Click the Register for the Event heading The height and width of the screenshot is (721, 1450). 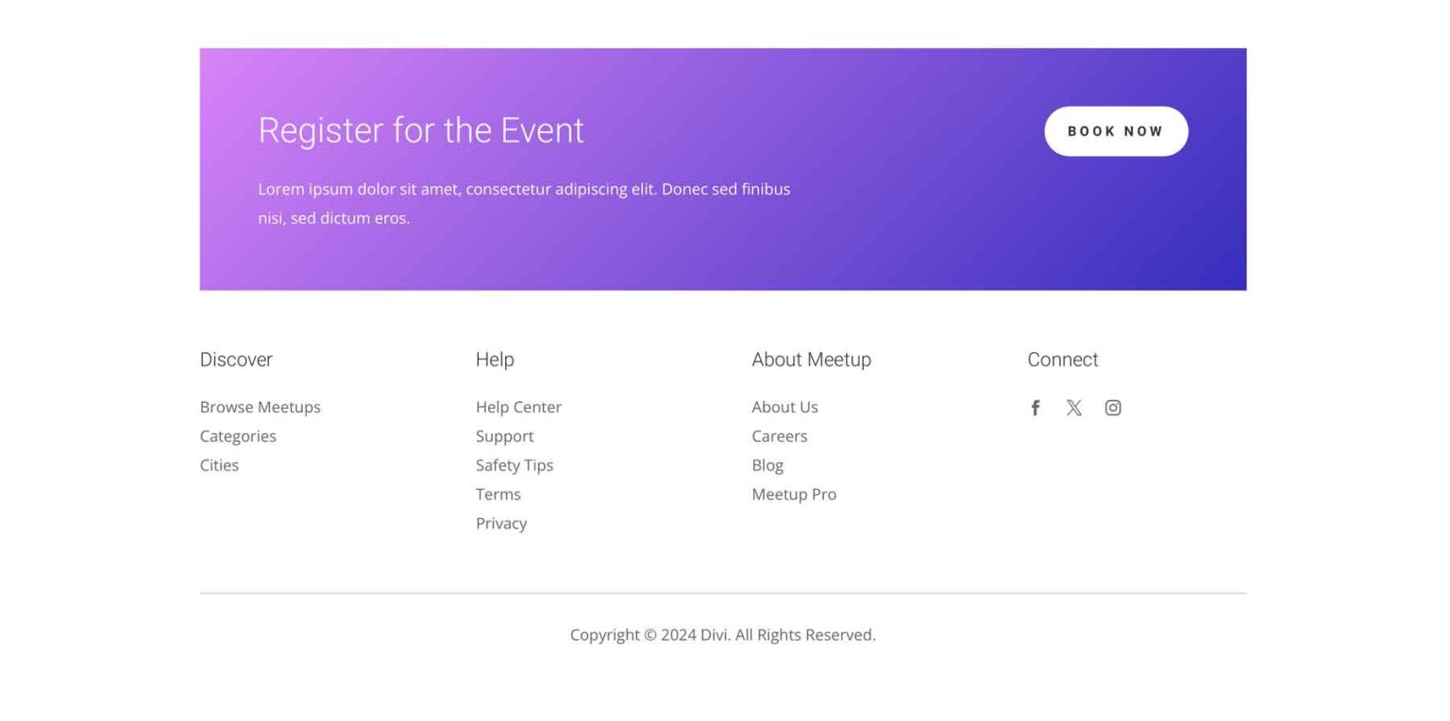click(x=421, y=130)
